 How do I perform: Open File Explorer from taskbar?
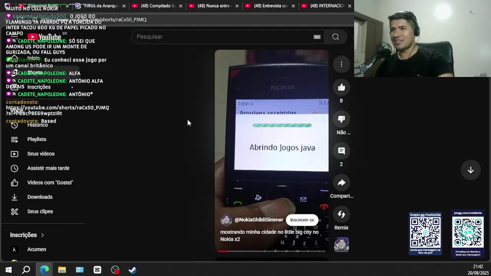point(62,270)
